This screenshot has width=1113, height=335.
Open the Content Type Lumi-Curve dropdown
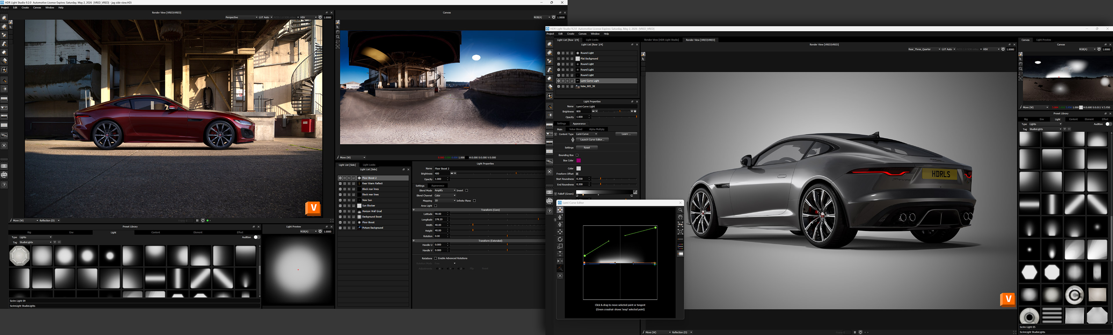[587, 134]
